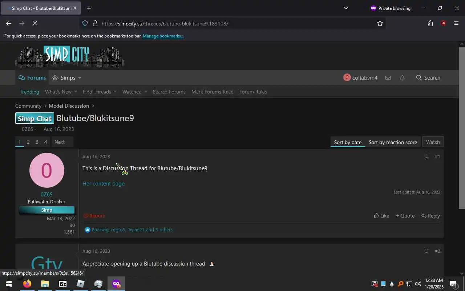
Task: Expand Find Threads dropdown arrow
Action: (115, 92)
